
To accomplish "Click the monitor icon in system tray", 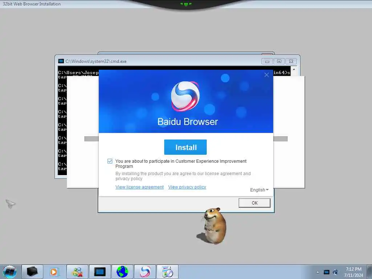I will pyautogui.click(x=327, y=272).
